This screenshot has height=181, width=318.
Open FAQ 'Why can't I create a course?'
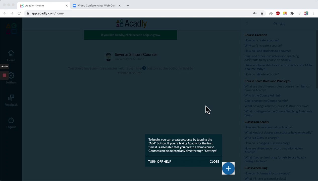click(x=263, y=46)
